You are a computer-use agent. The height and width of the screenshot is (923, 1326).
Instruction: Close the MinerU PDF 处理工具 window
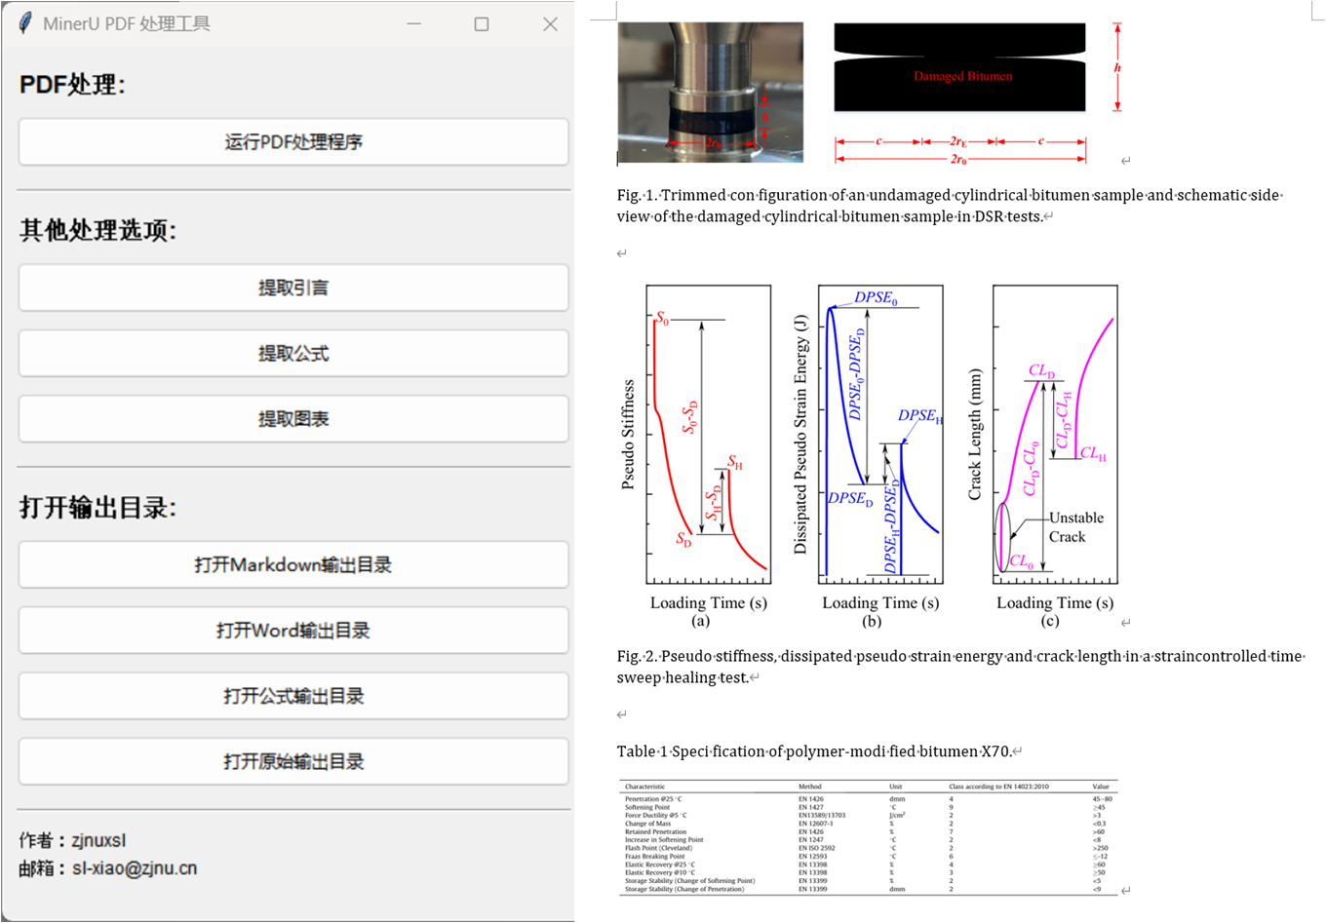[x=550, y=23]
